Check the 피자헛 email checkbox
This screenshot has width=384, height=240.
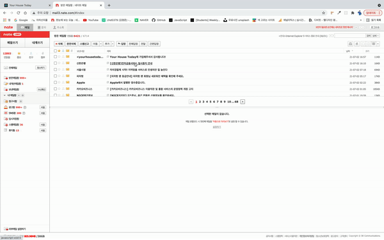(x=55, y=76)
